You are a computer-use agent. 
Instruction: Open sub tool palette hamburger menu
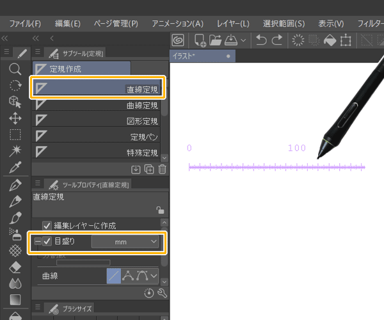(x=38, y=52)
